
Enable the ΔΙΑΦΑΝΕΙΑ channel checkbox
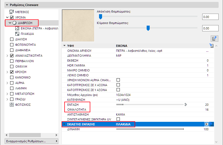[12, 50]
